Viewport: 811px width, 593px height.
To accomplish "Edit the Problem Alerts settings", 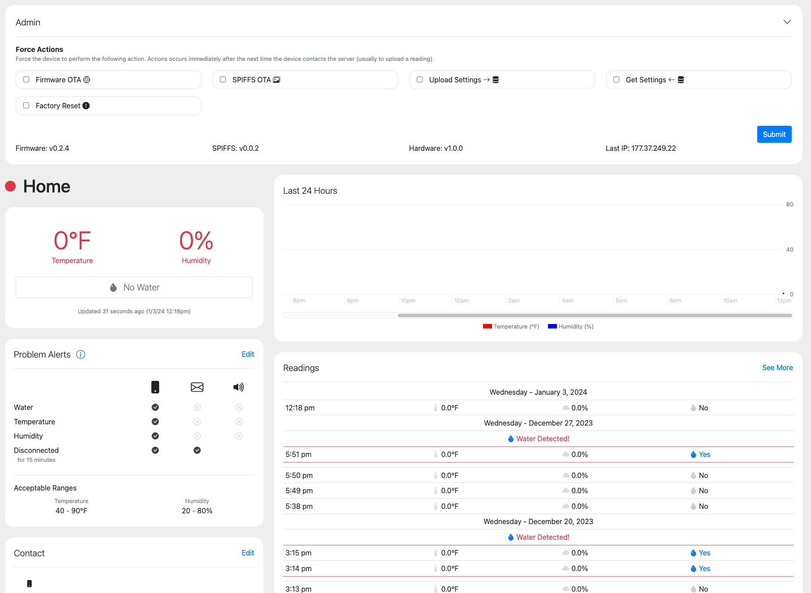I will point(247,354).
